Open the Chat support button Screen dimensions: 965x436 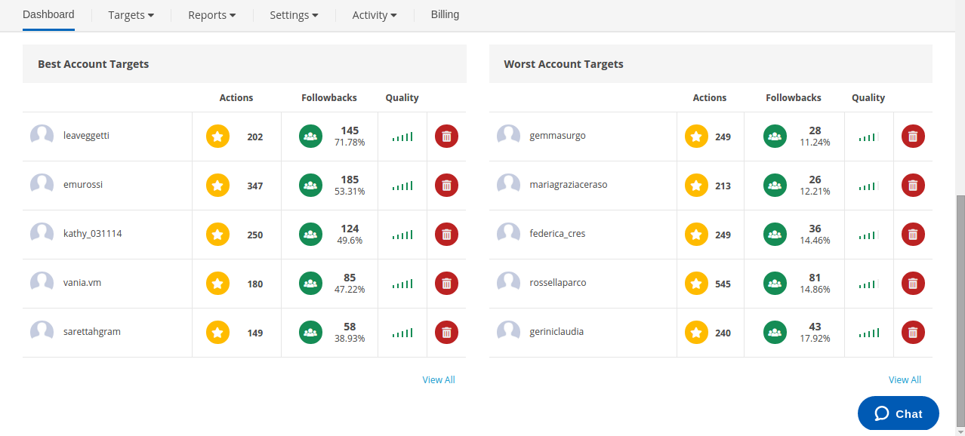(899, 413)
